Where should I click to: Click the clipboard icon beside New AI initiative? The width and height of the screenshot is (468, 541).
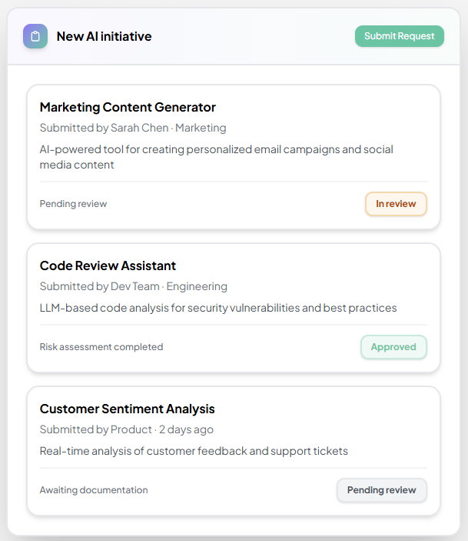click(35, 36)
